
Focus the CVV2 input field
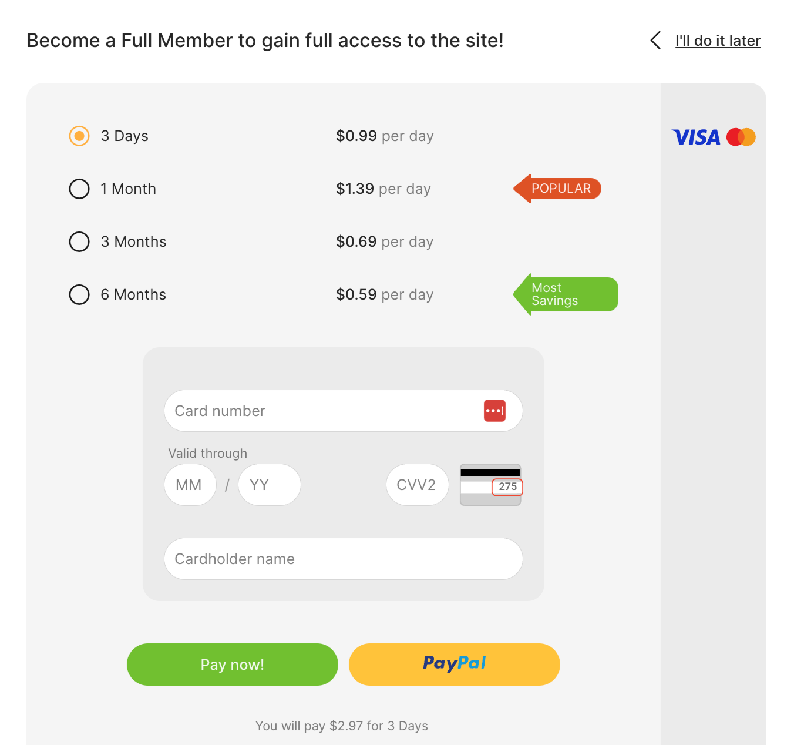pyautogui.click(x=417, y=485)
